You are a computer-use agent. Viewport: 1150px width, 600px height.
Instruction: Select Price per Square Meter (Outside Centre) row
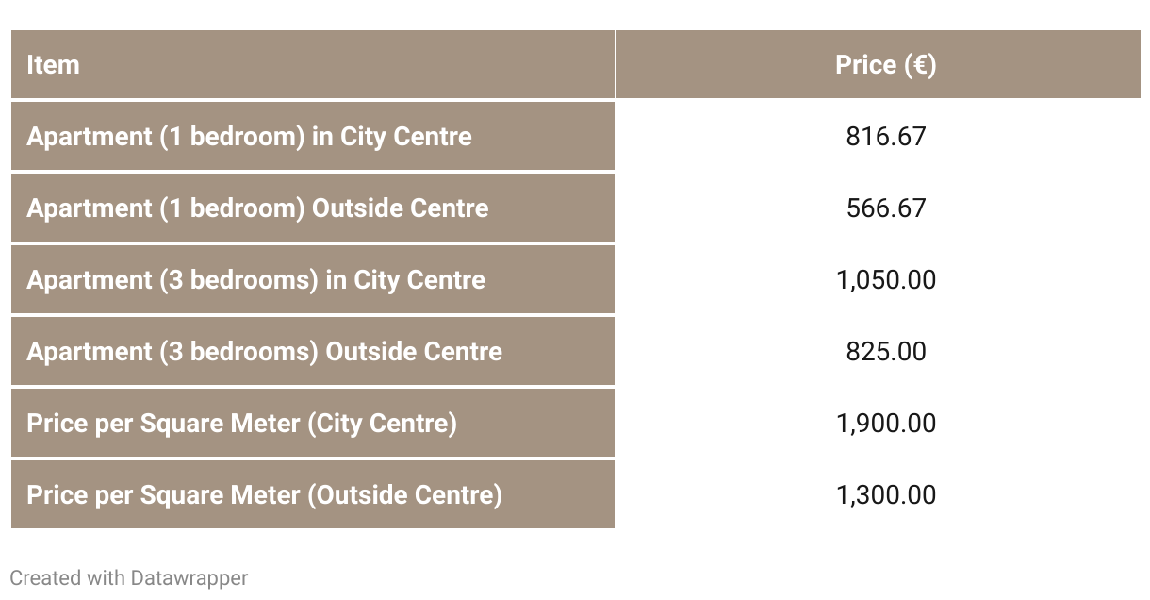[576, 494]
